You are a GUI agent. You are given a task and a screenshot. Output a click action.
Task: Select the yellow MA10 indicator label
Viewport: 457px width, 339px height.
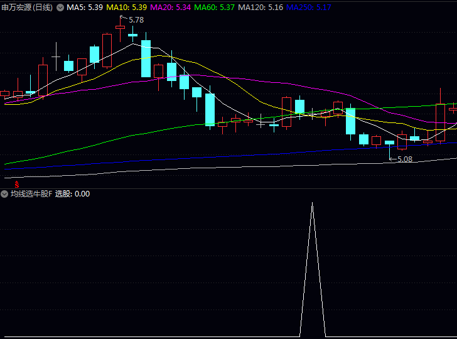pyautogui.click(x=126, y=8)
